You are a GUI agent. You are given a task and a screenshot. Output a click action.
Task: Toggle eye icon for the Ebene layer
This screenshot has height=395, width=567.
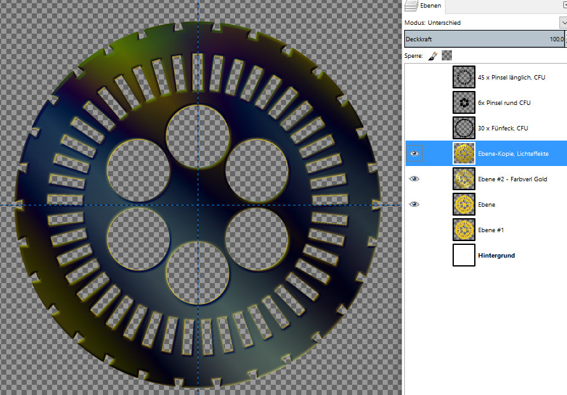click(x=414, y=204)
